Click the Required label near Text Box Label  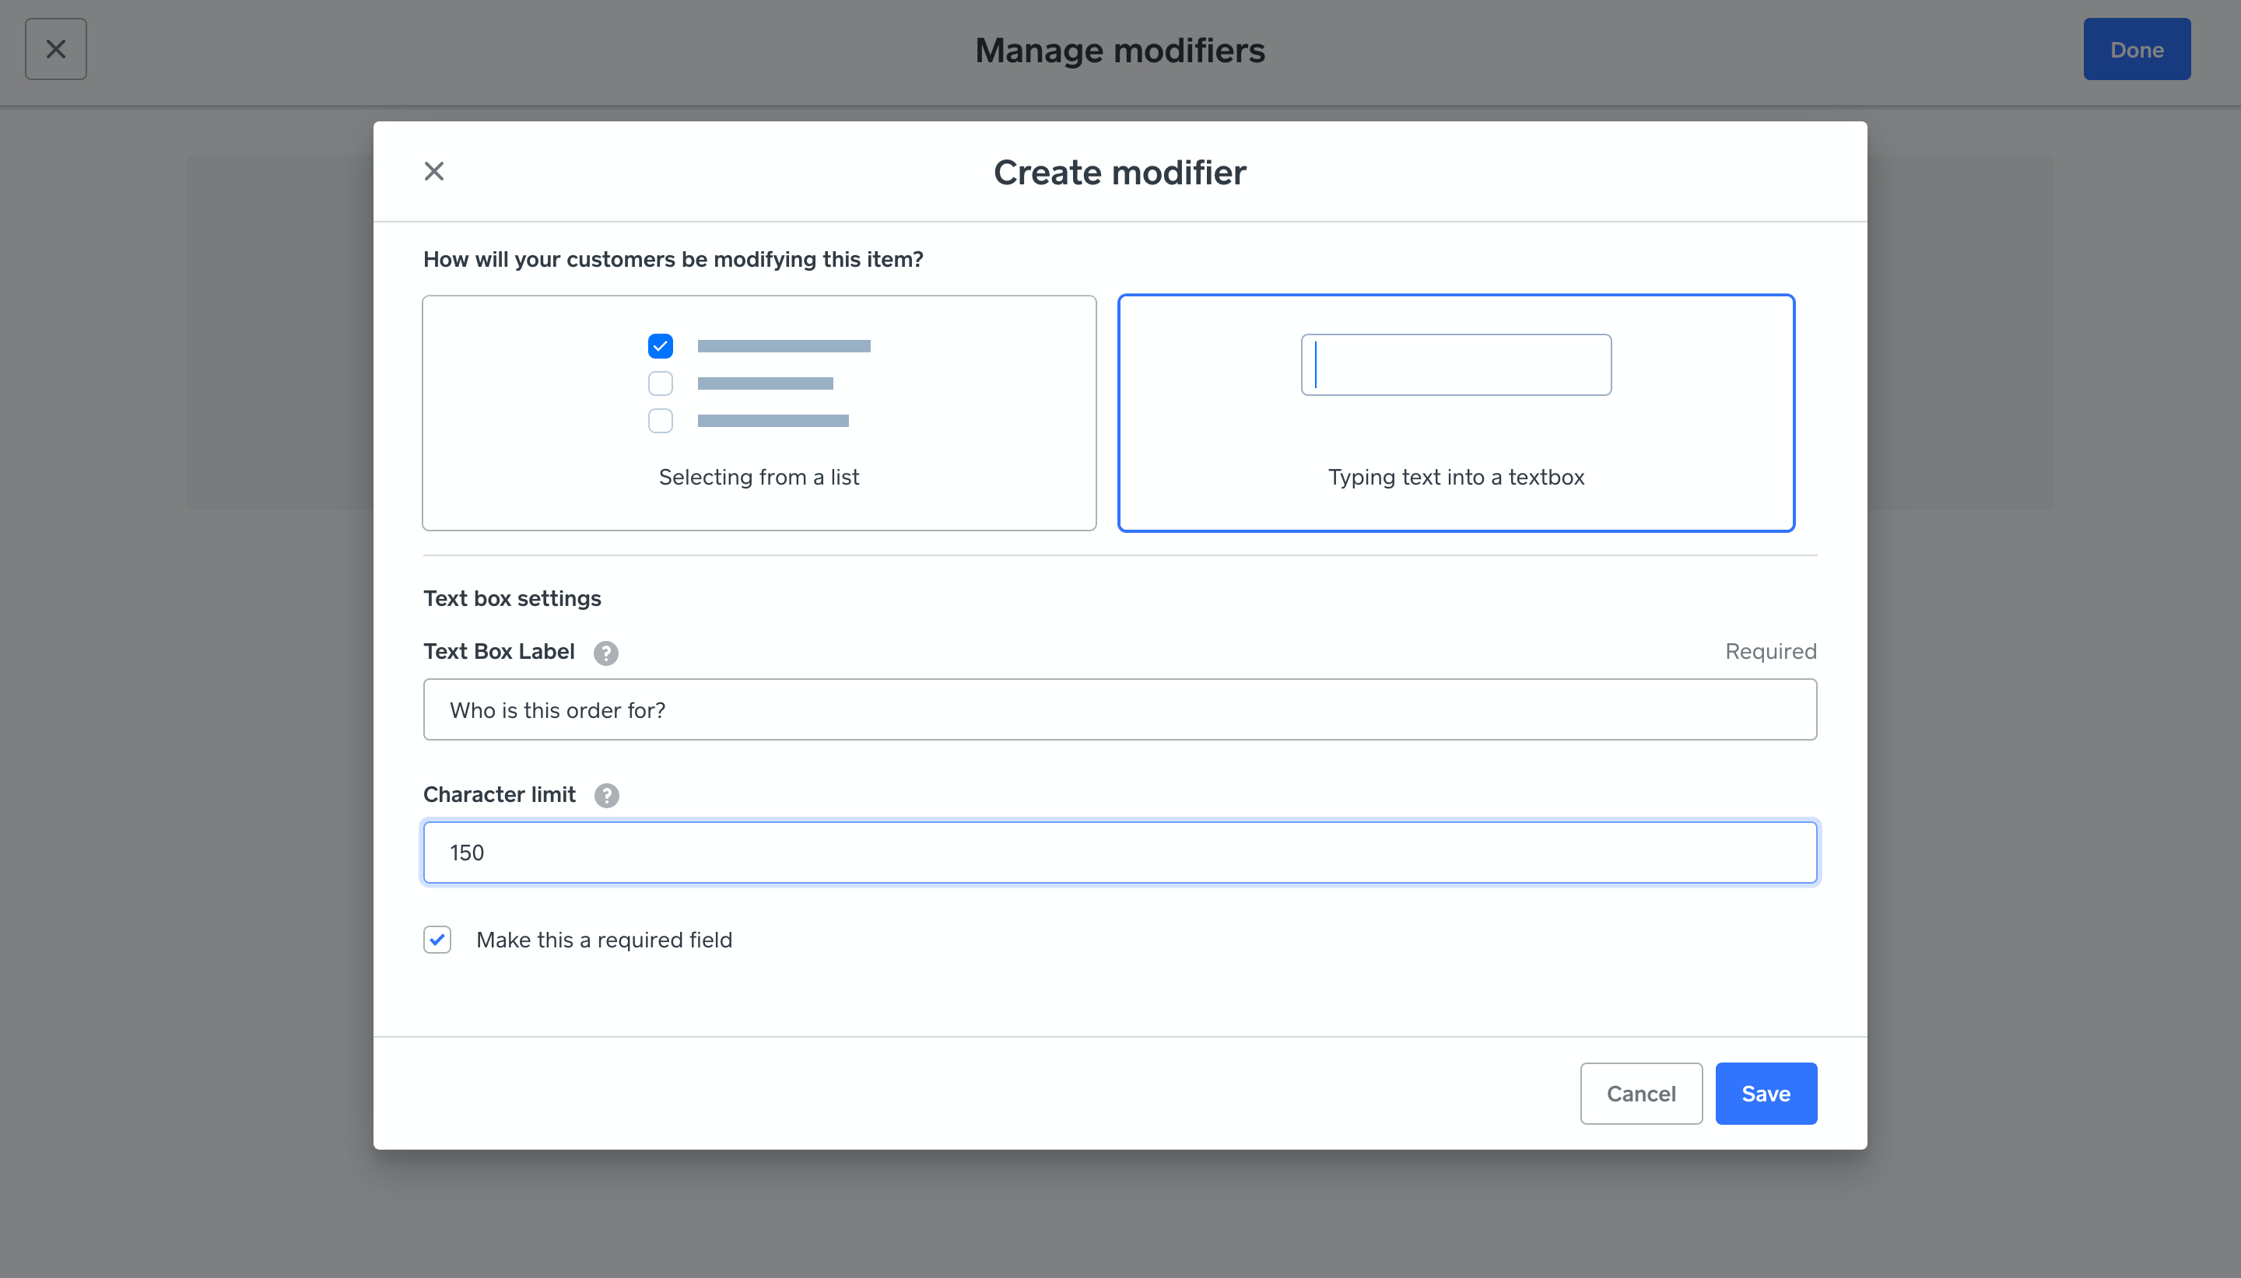click(x=1769, y=651)
